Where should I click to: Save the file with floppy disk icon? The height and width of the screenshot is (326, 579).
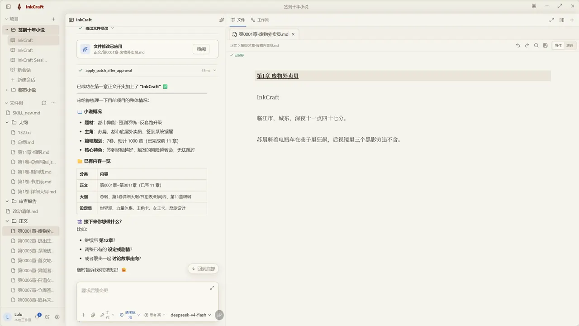coord(545,45)
